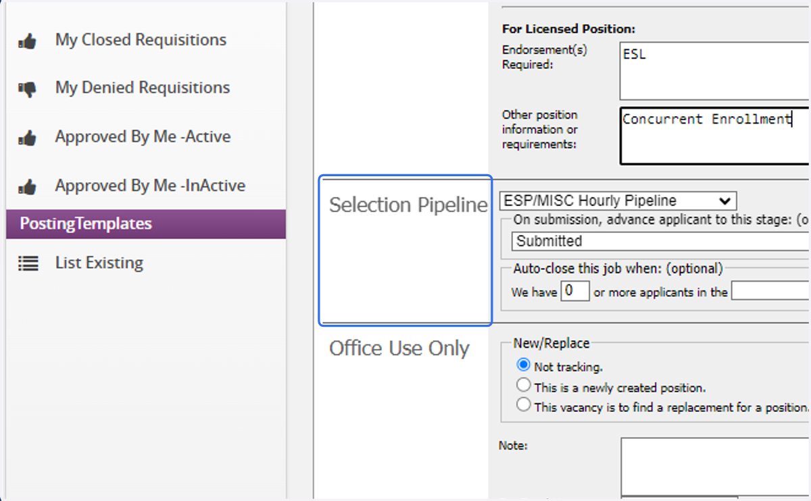Click thumbs-up icon beside My Closed Requisitions

point(27,41)
